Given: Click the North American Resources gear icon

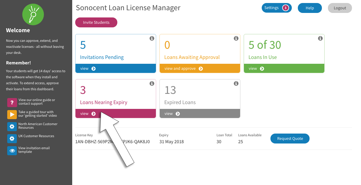Looking at the screenshot, I should tap(12, 126).
